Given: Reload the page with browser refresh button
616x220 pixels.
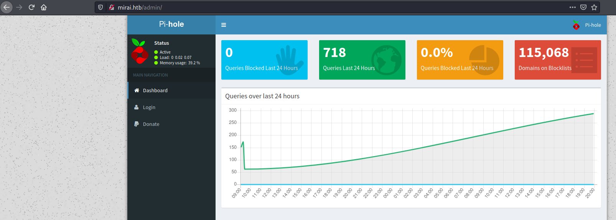Looking at the screenshot, I should (31, 7).
